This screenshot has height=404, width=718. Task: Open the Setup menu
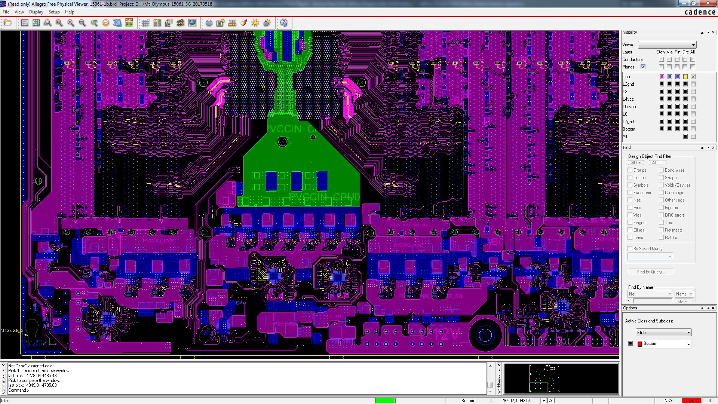pyautogui.click(x=54, y=12)
